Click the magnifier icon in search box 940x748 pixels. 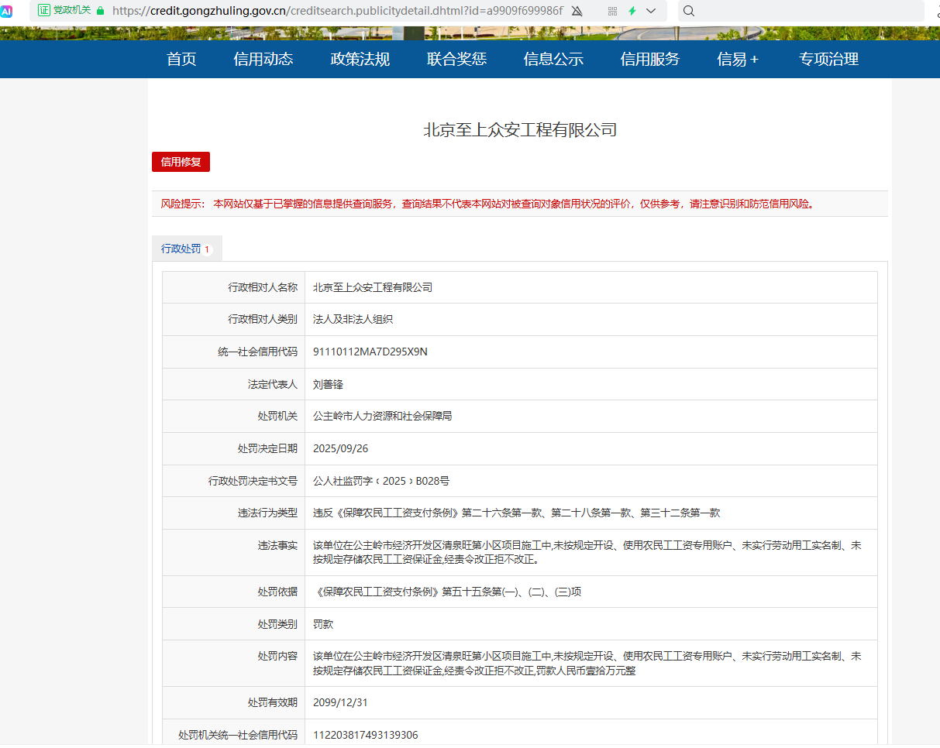[689, 11]
